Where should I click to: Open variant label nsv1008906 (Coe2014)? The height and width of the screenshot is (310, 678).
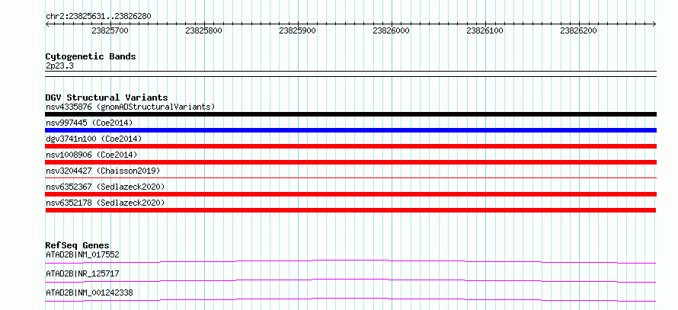(x=91, y=155)
